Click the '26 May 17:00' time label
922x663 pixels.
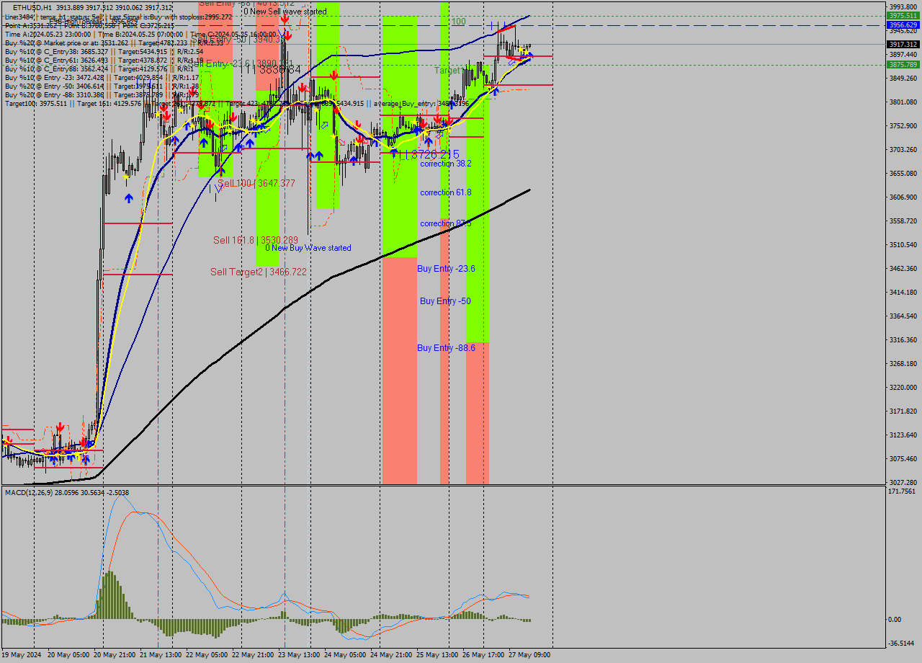[x=483, y=655]
